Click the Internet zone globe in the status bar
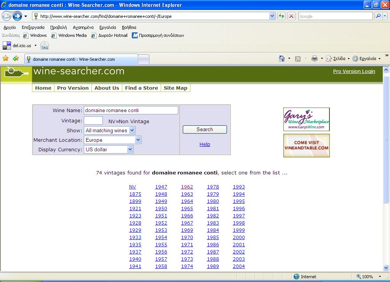Image resolution: width=390 pixels, height=282 pixels. pos(296,277)
